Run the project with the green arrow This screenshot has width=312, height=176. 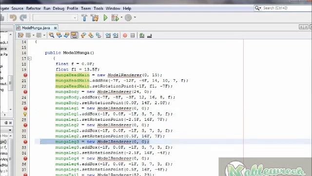(x=105, y=18)
